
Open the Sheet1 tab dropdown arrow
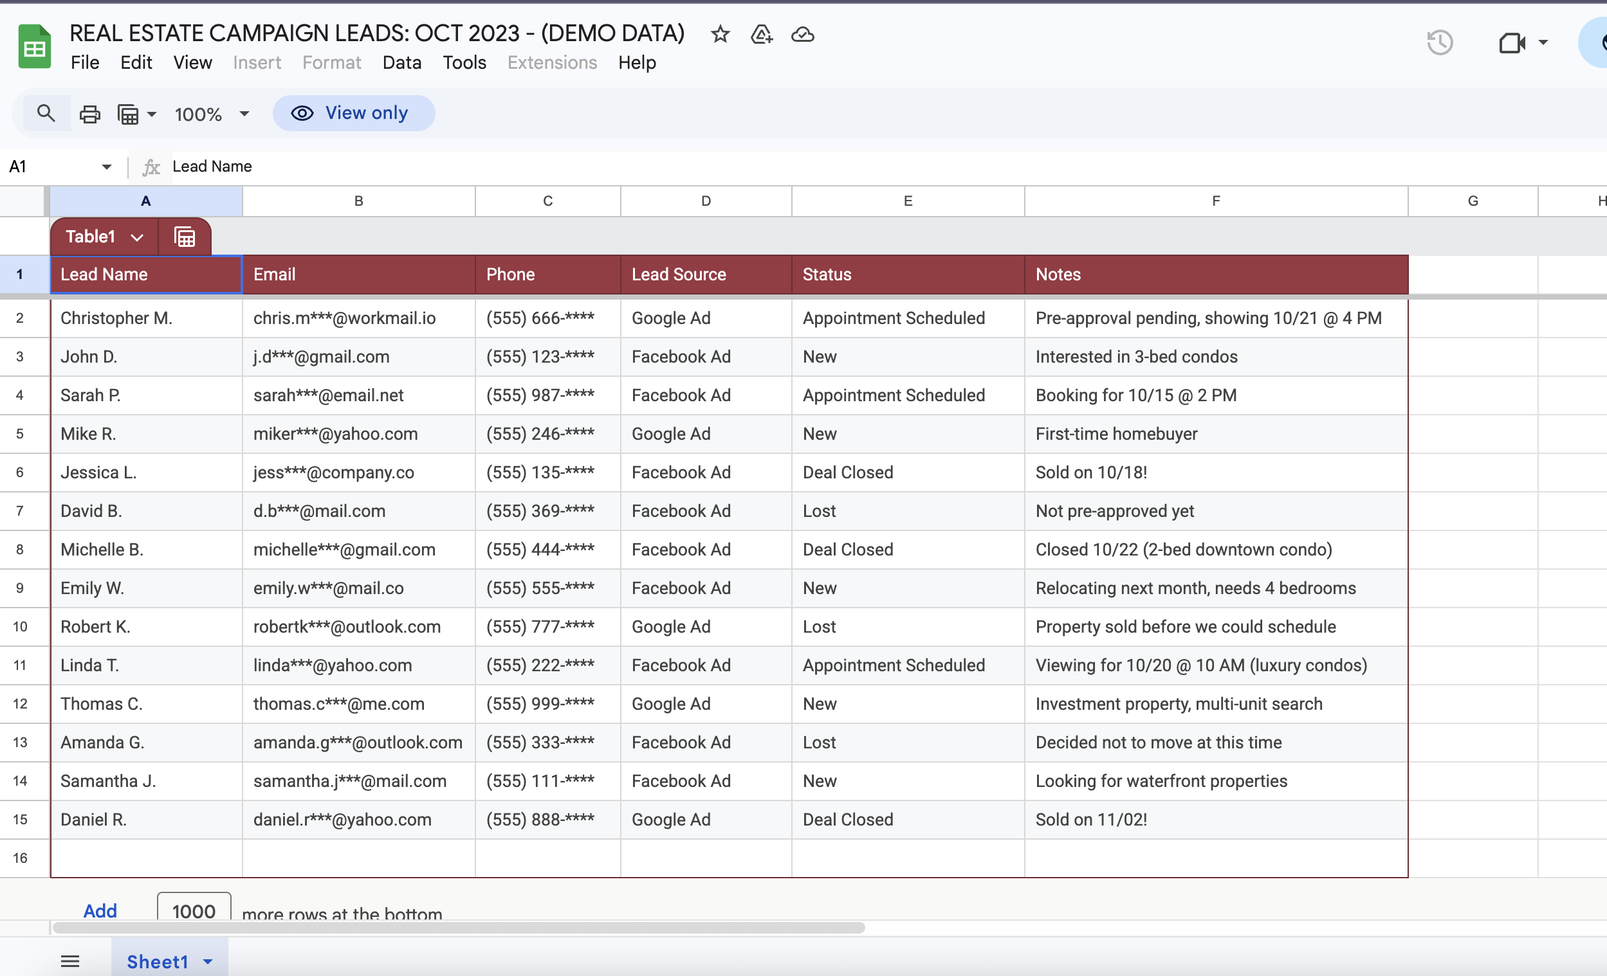[x=208, y=962]
